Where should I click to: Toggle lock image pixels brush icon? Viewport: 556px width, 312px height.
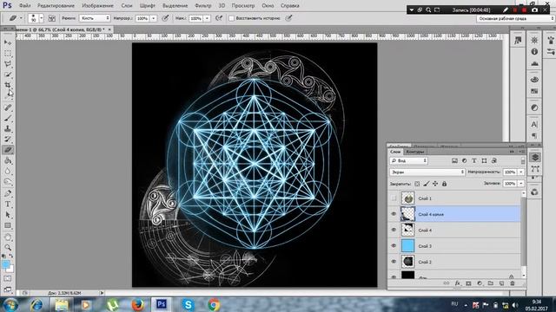tap(427, 184)
